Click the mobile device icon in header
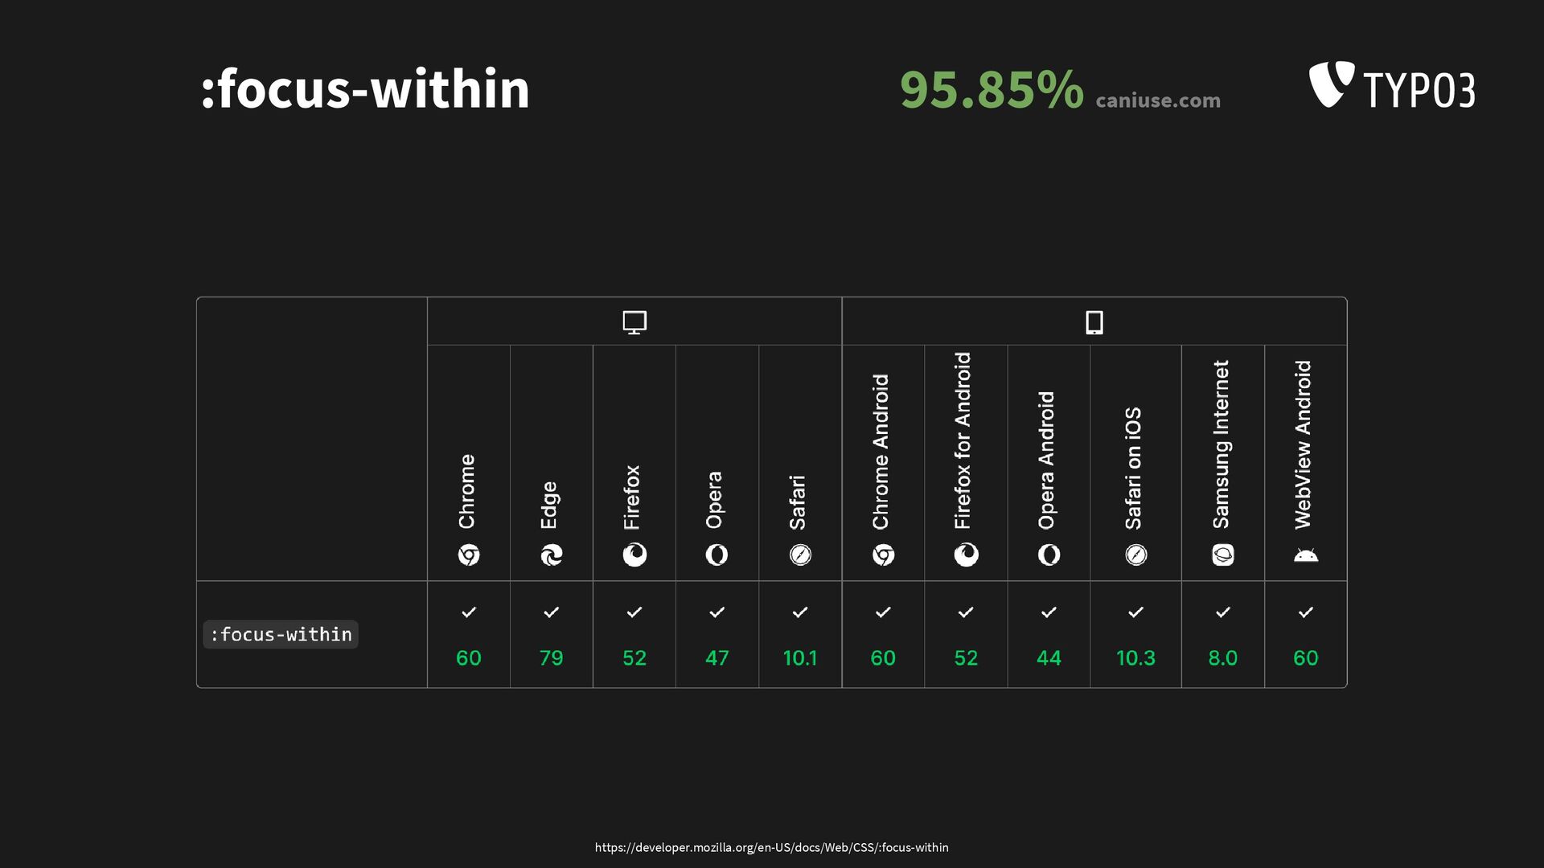 point(1094,322)
